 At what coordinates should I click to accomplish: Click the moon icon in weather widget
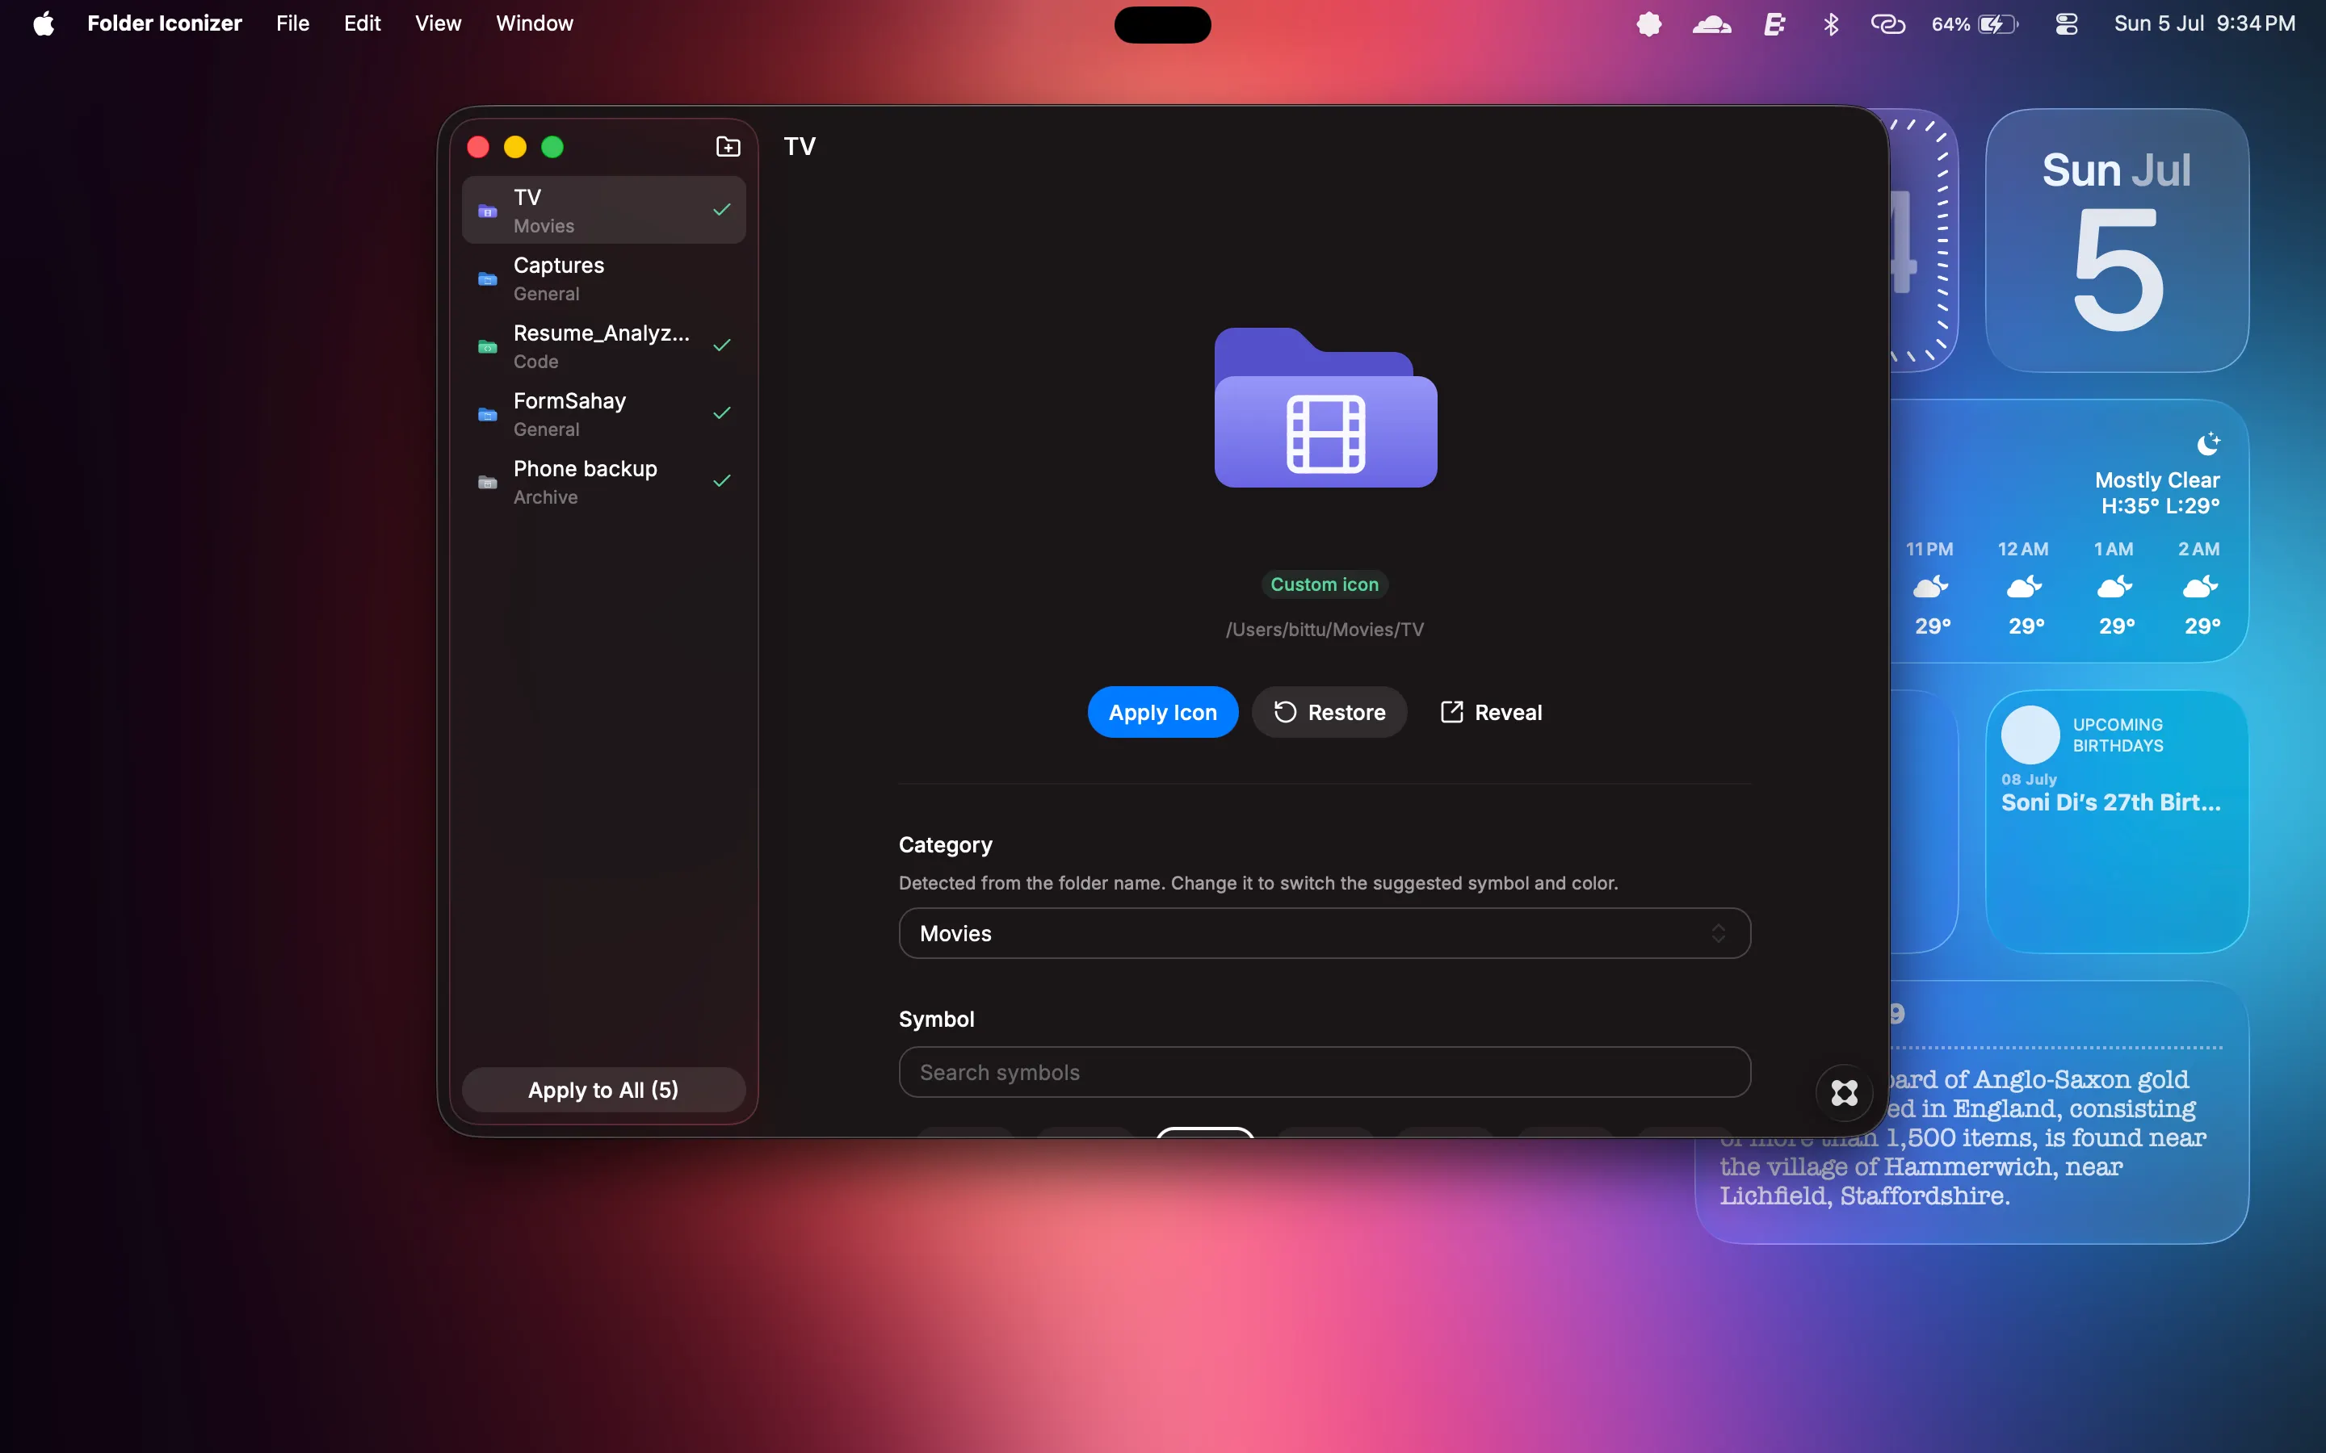coord(2208,444)
